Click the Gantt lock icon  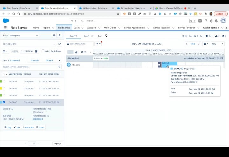click(x=76, y=52)
